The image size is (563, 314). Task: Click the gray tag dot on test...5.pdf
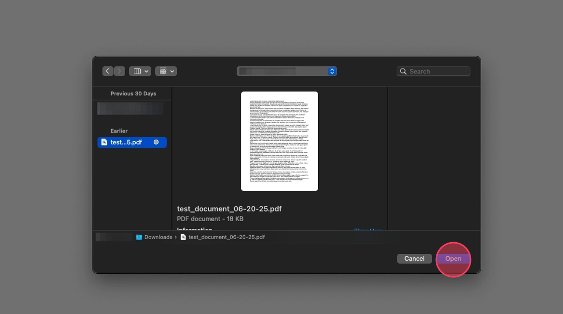tap(156, 142)
